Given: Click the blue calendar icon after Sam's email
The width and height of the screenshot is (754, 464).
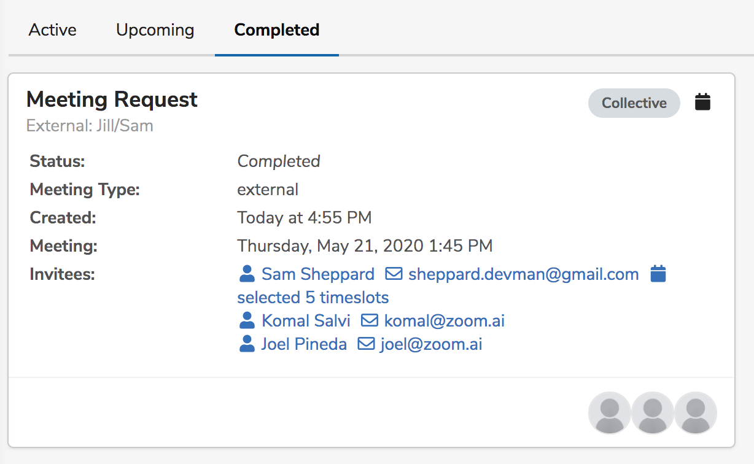Looking at the screenshot, I should pyautogui.click(x=658, y=274).
